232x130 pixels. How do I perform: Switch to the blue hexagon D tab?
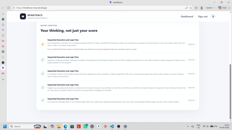(3, 19)
